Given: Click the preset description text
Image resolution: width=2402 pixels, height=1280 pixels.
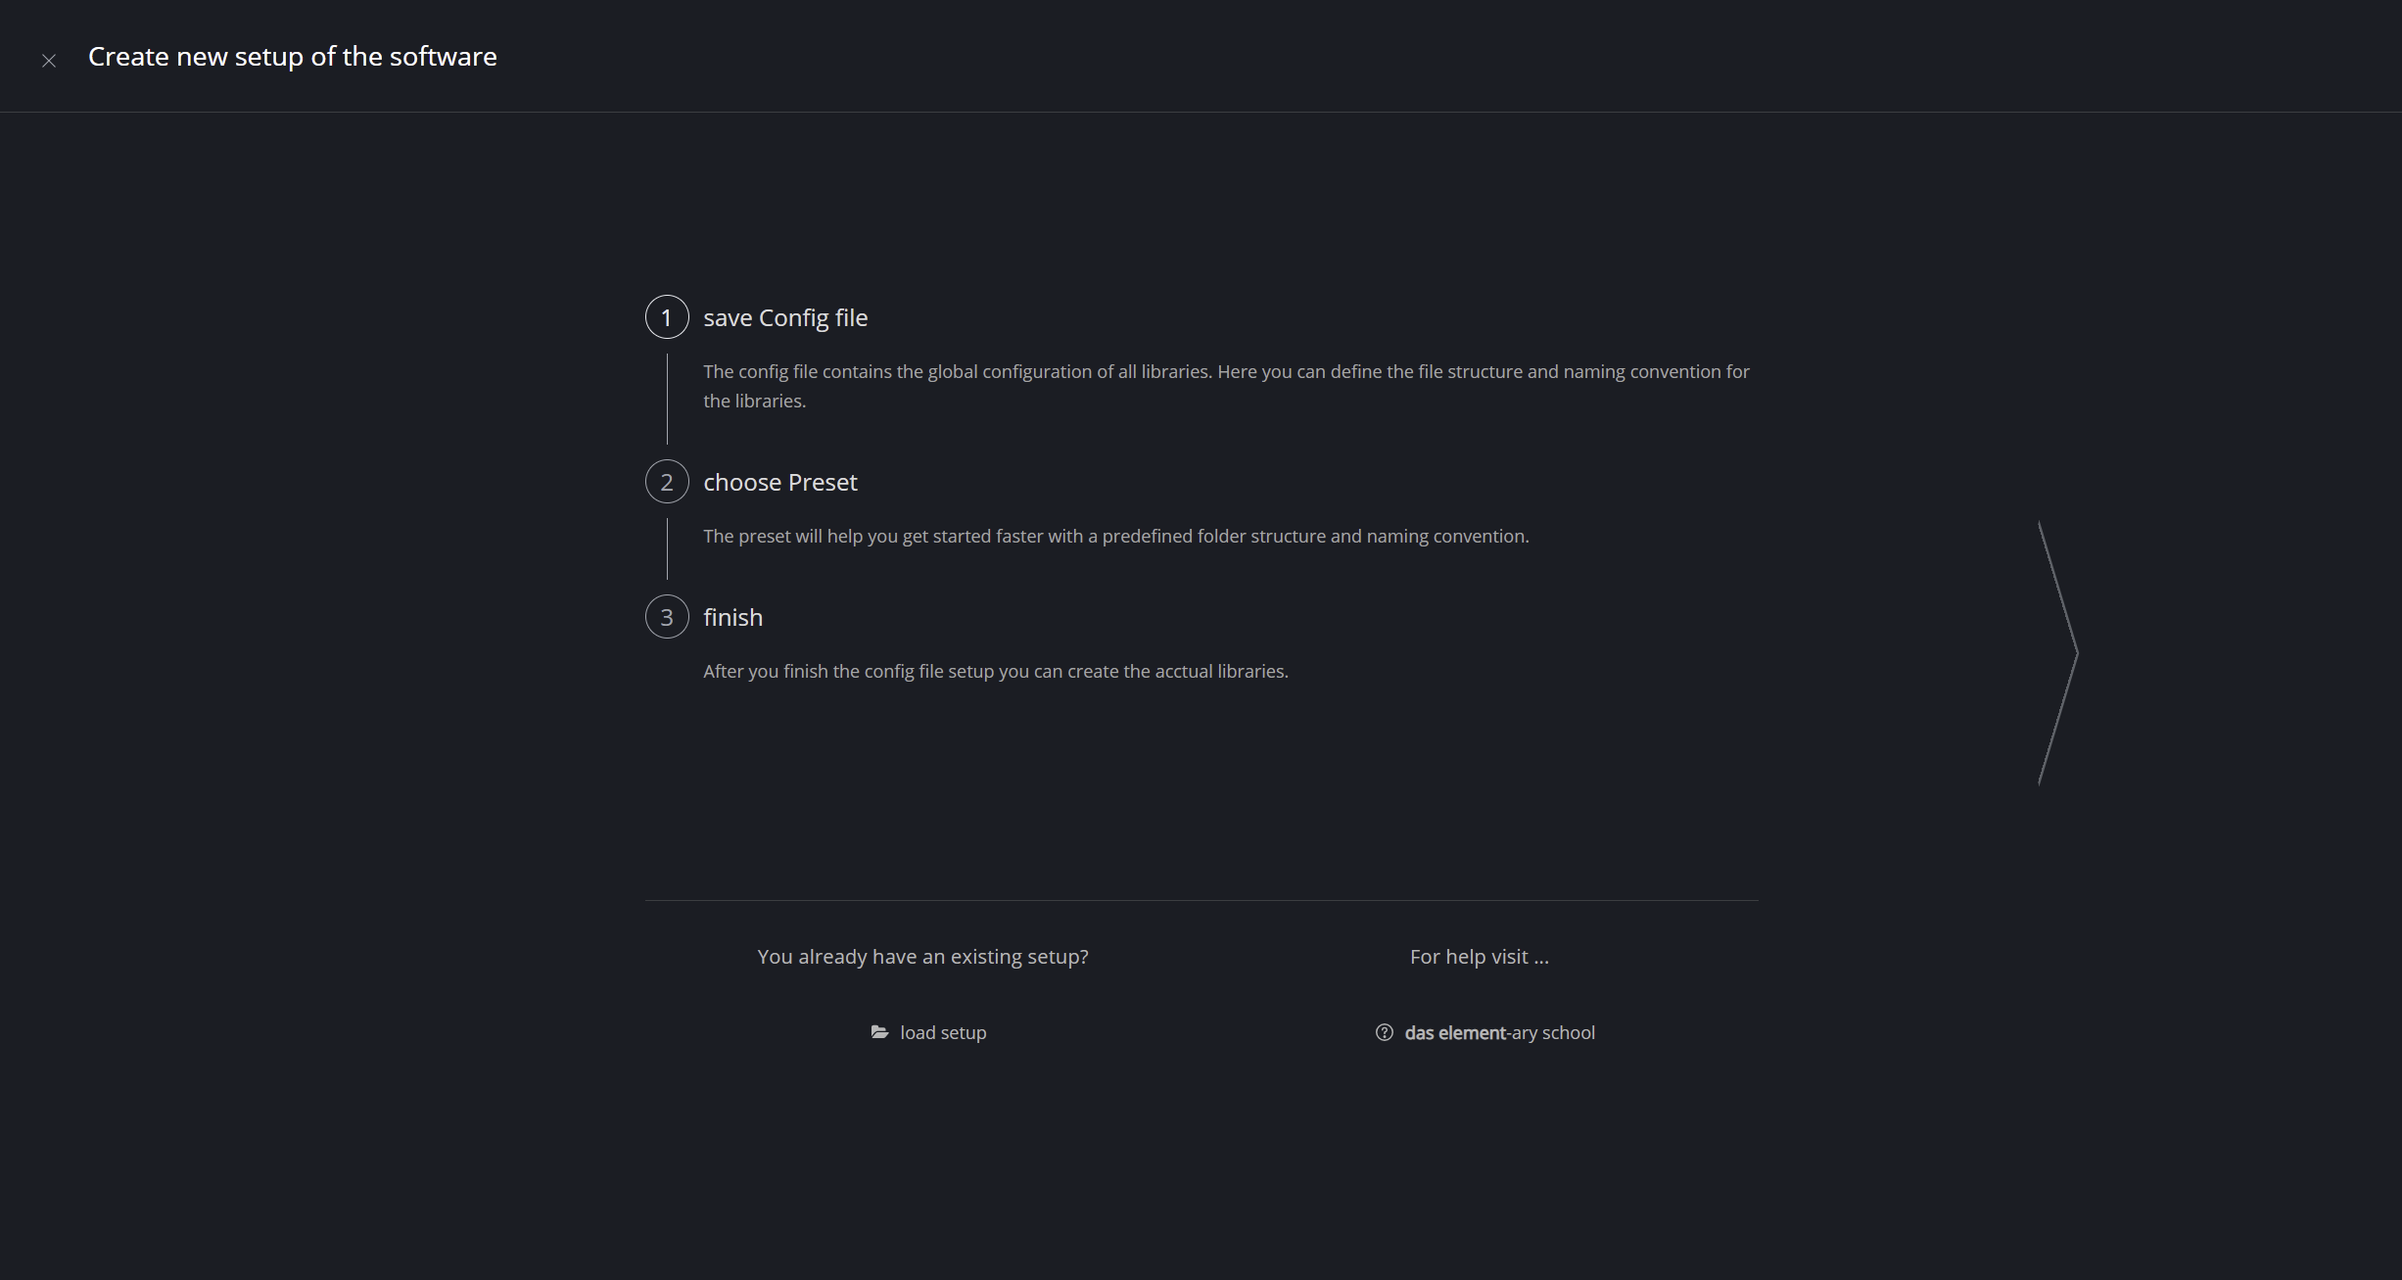Looking at the screenshot, I should point(1115,537).
